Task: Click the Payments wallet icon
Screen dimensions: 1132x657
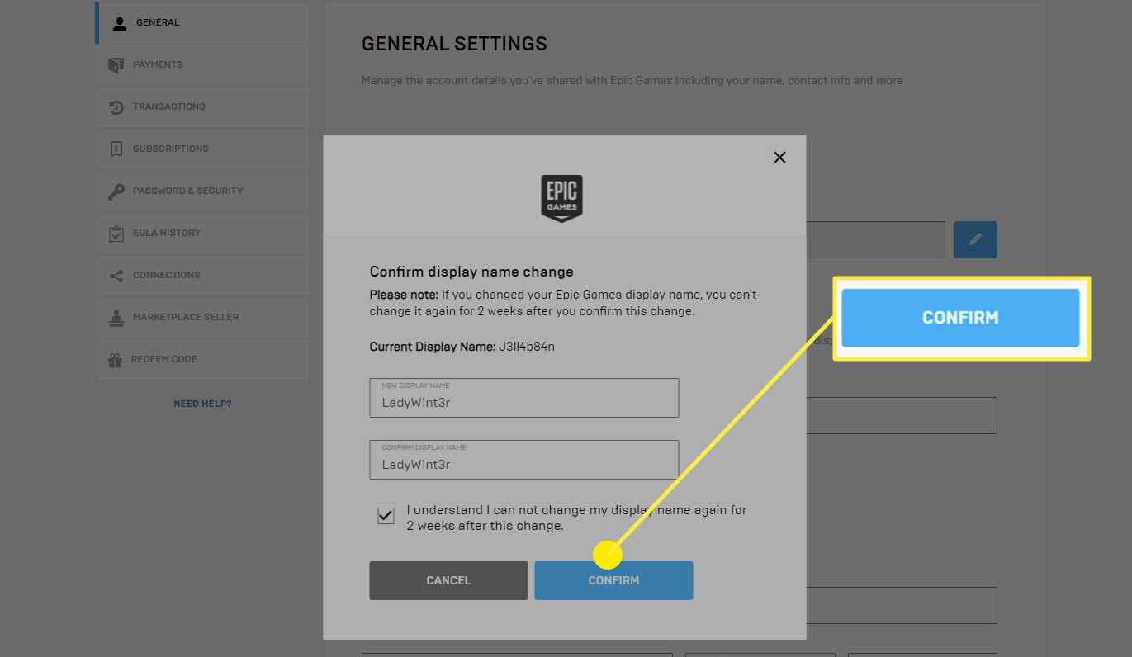Action: [116, 64]
